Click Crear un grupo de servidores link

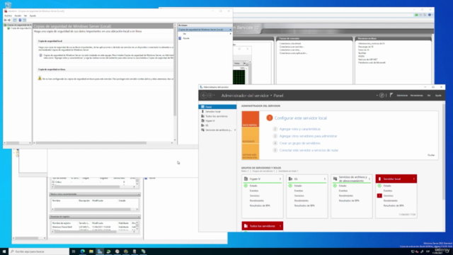pyautogui.click(x=299, y=143)
